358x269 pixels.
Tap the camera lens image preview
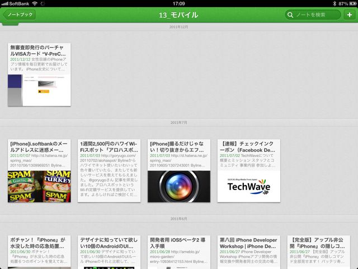pyautogui.click(x=179, y=187)
